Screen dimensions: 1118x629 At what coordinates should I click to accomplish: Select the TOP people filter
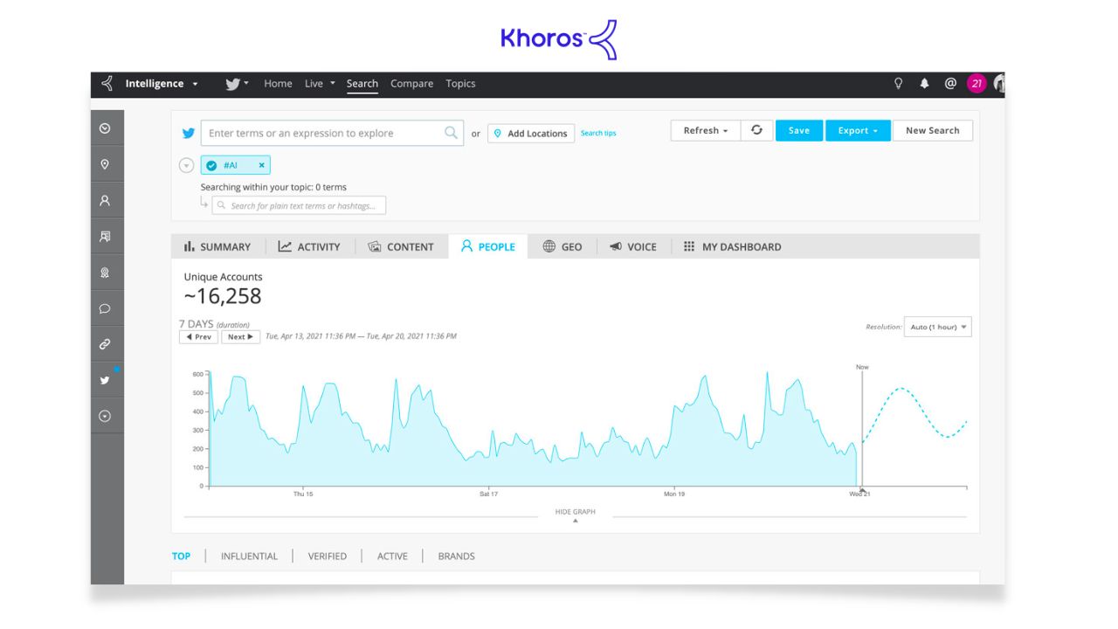pos(181,556)
